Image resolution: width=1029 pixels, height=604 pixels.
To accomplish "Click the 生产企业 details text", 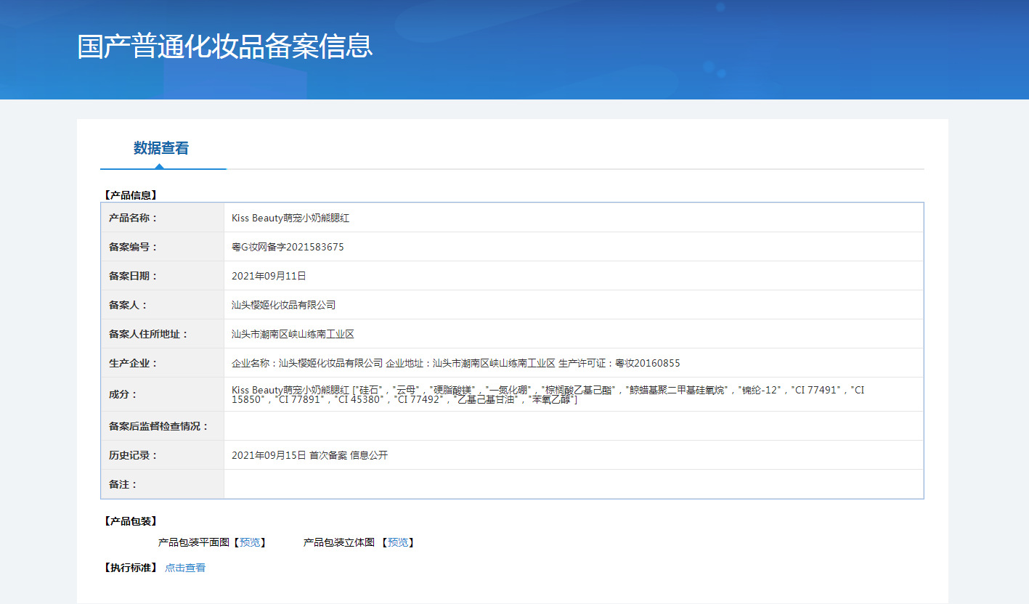I will 456,363.
